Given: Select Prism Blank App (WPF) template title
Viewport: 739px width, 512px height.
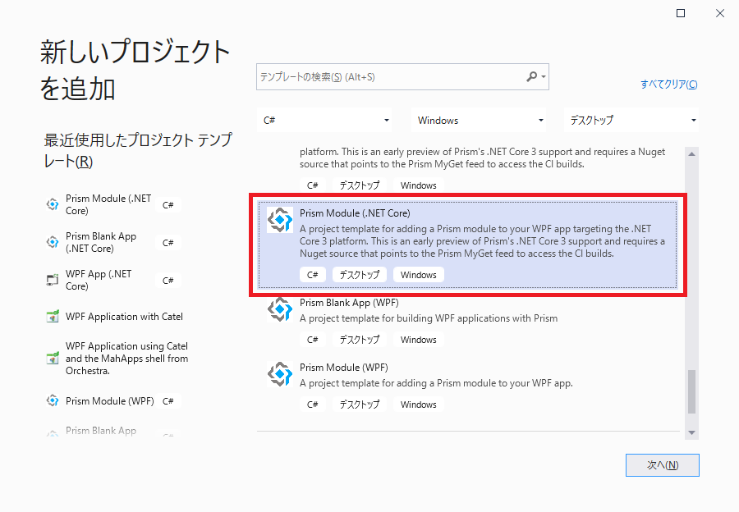Looking at the screenshot, I should (x=349, y=303).
